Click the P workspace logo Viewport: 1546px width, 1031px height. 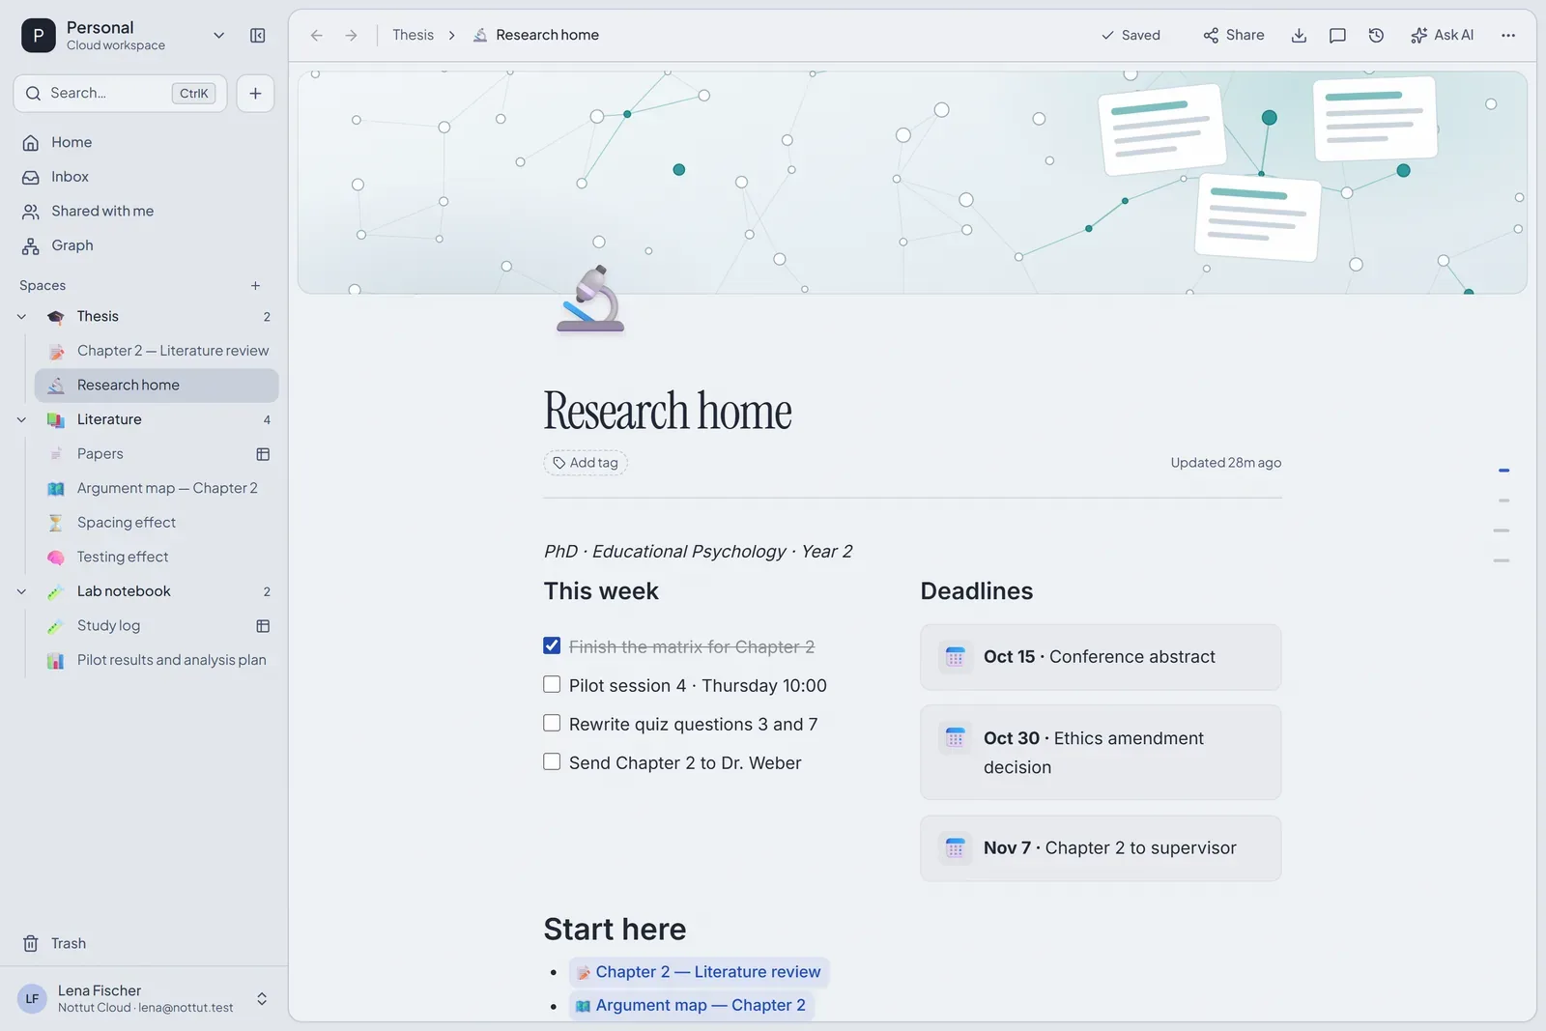pyautogui.click(x=38, y=36)
